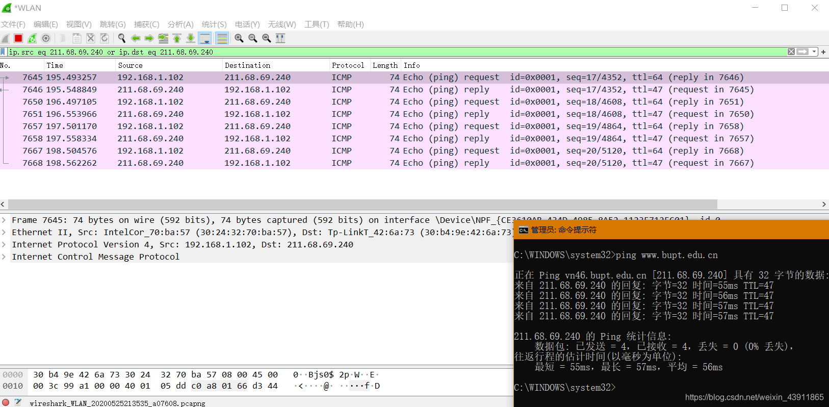This screenshot has width=829, height=407.
Task: Open the 统计(S) menu
Action: coord(214,24)
